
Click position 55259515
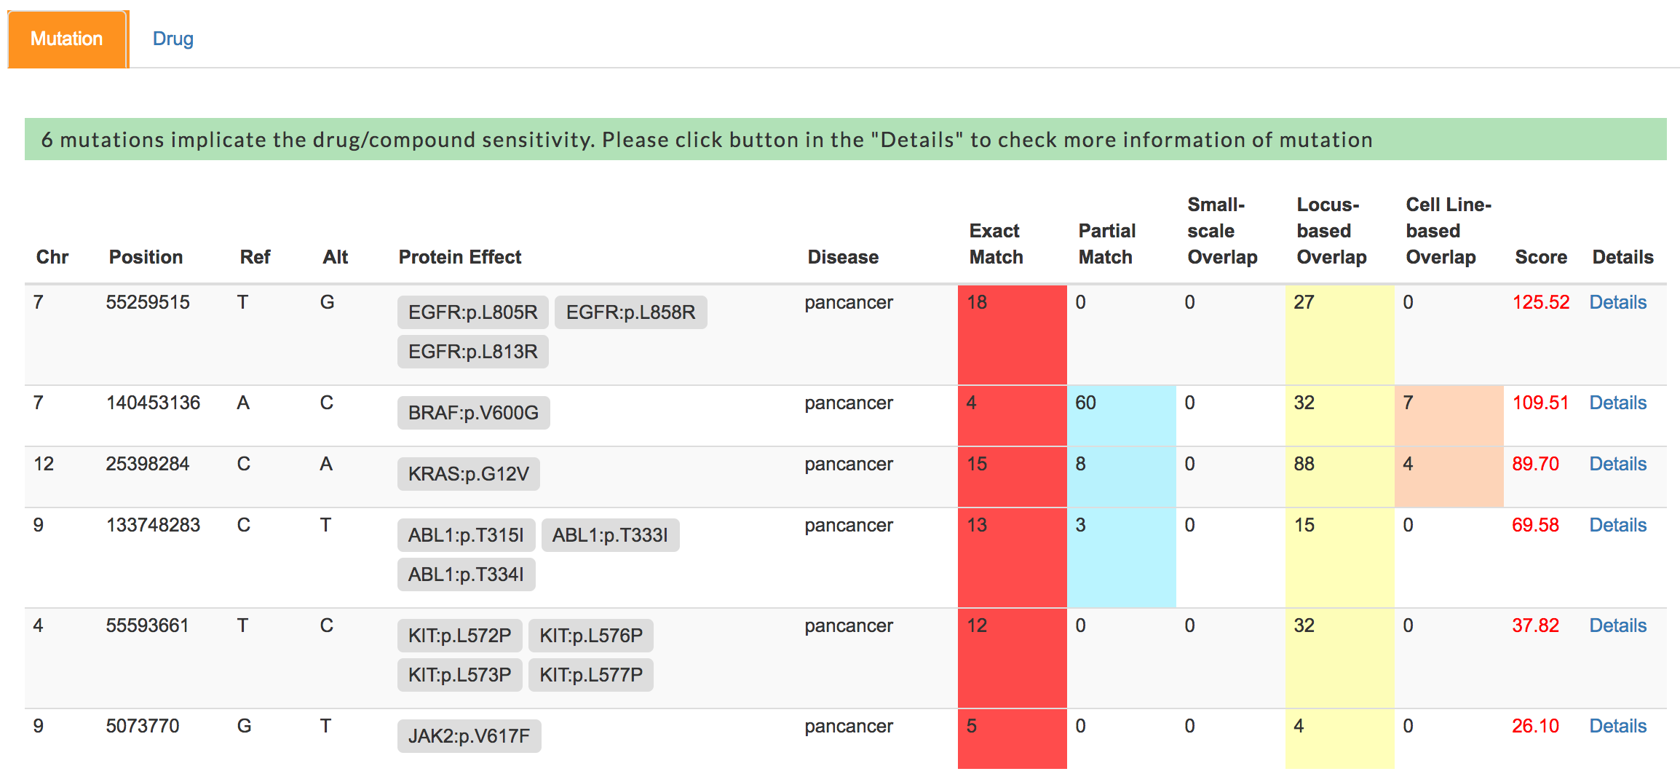pos(148,302)
